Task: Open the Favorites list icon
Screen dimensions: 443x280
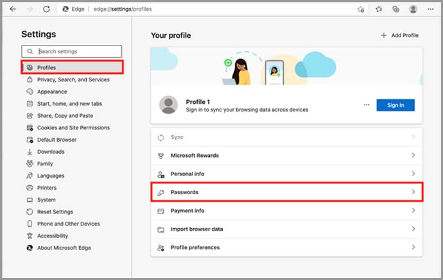Action: click(379, 10)
